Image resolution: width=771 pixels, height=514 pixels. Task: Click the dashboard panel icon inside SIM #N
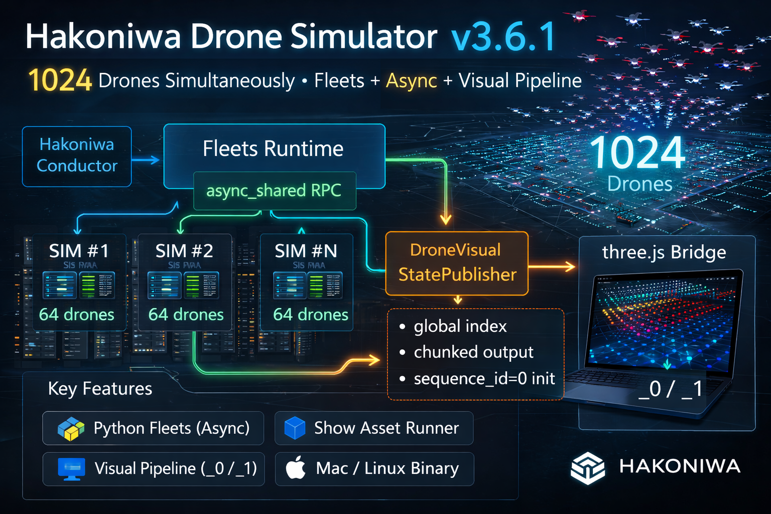(x=308, y=285)
